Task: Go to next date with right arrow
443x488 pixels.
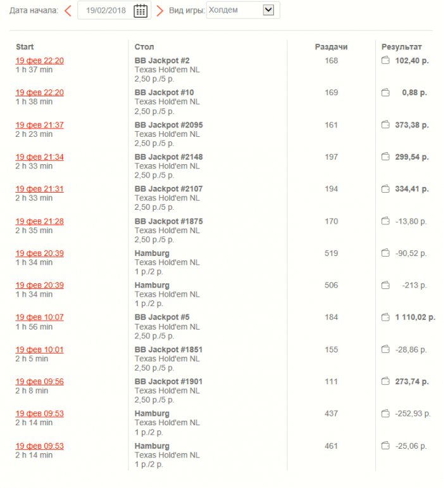Action: pyautogui.click(x=159, y=11)
